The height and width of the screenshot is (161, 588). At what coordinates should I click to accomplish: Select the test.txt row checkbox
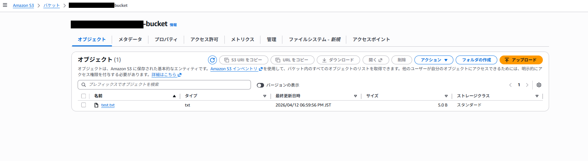tap(84, 105)
